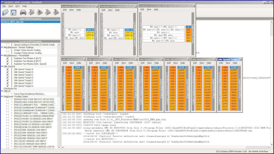Open the File menu in main menu bar
The width and height of the screenshot is (274, 154).
tap(4, 6)
